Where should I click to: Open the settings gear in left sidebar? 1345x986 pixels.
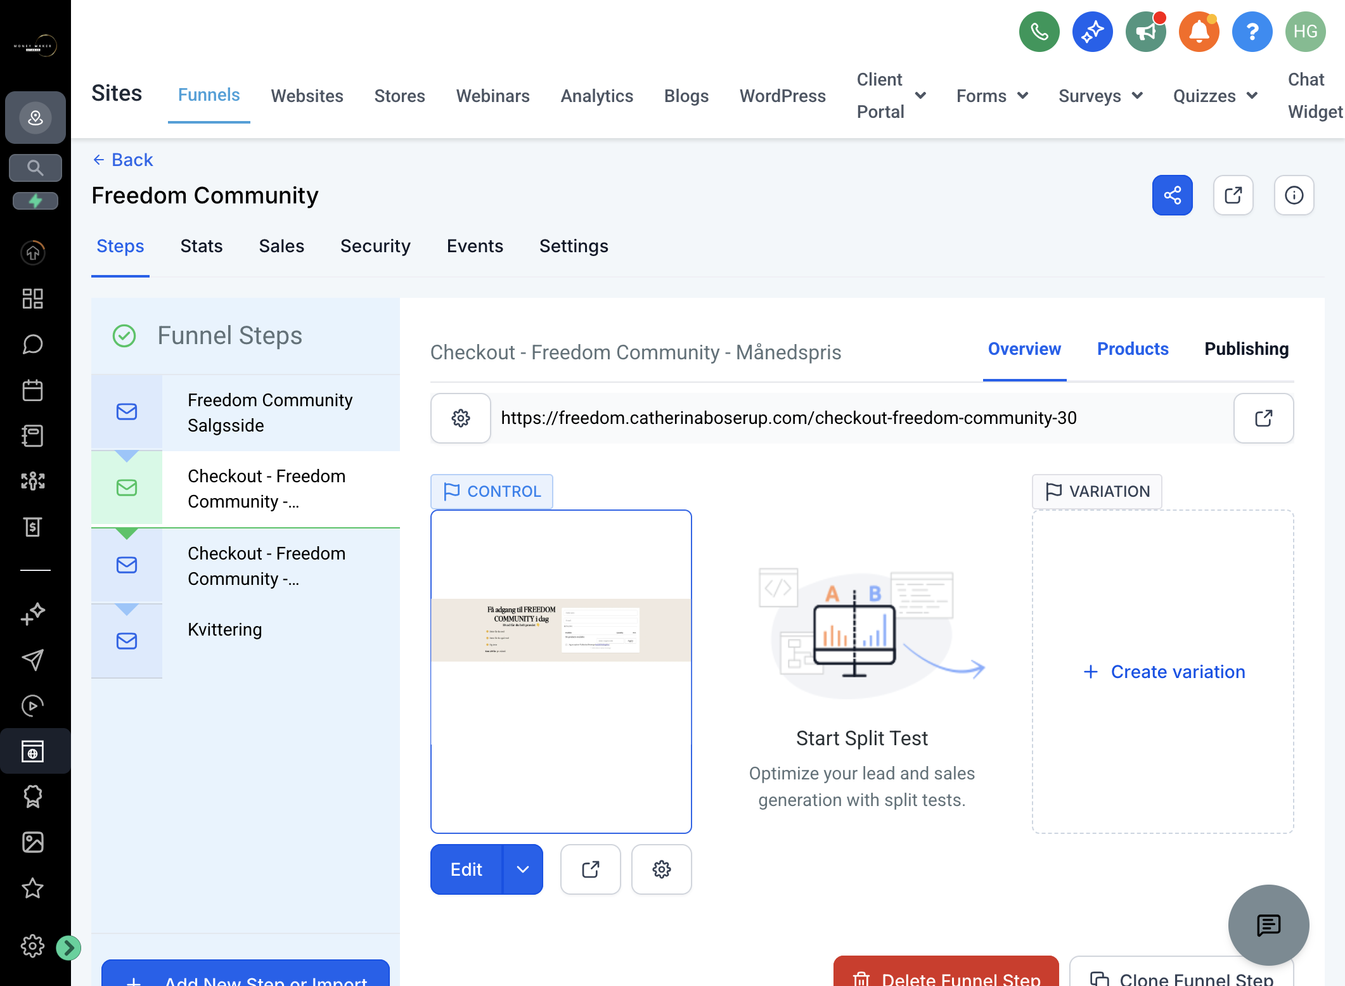pyautogui.click(x=33, y=946)
